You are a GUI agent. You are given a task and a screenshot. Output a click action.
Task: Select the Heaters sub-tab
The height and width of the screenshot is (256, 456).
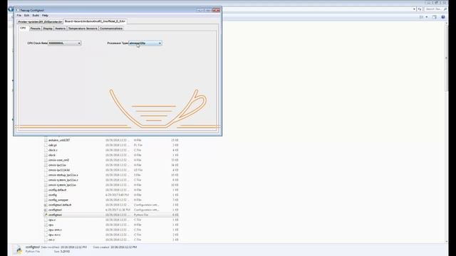60,28
